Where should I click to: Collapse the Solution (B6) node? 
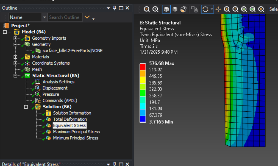pyautogui.click(x=26, y=107)
